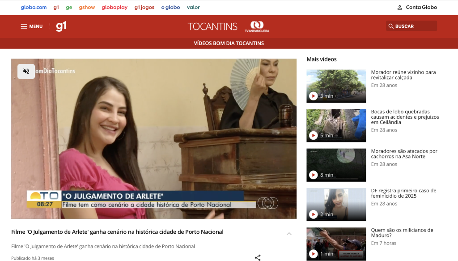458x261 pixels.
Task: Click the search magnifier icon
Action: (391, 26)
